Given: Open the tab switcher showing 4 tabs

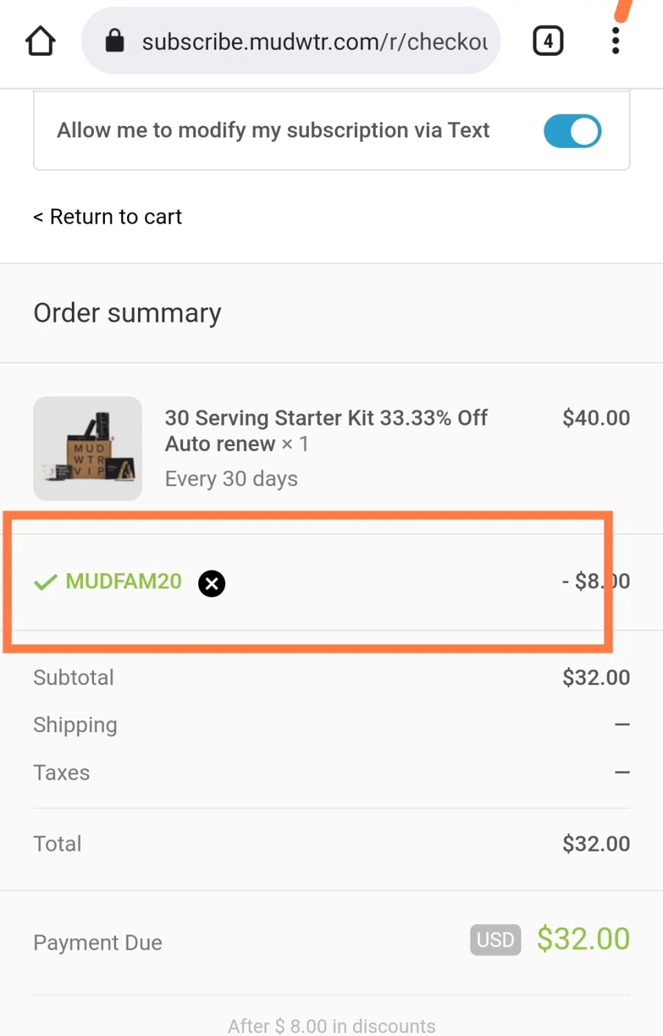Looking at the screenshot, I should (548, 41).
